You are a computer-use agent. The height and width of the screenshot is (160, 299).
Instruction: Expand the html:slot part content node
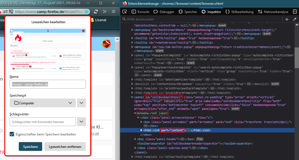tap(142, 130)
